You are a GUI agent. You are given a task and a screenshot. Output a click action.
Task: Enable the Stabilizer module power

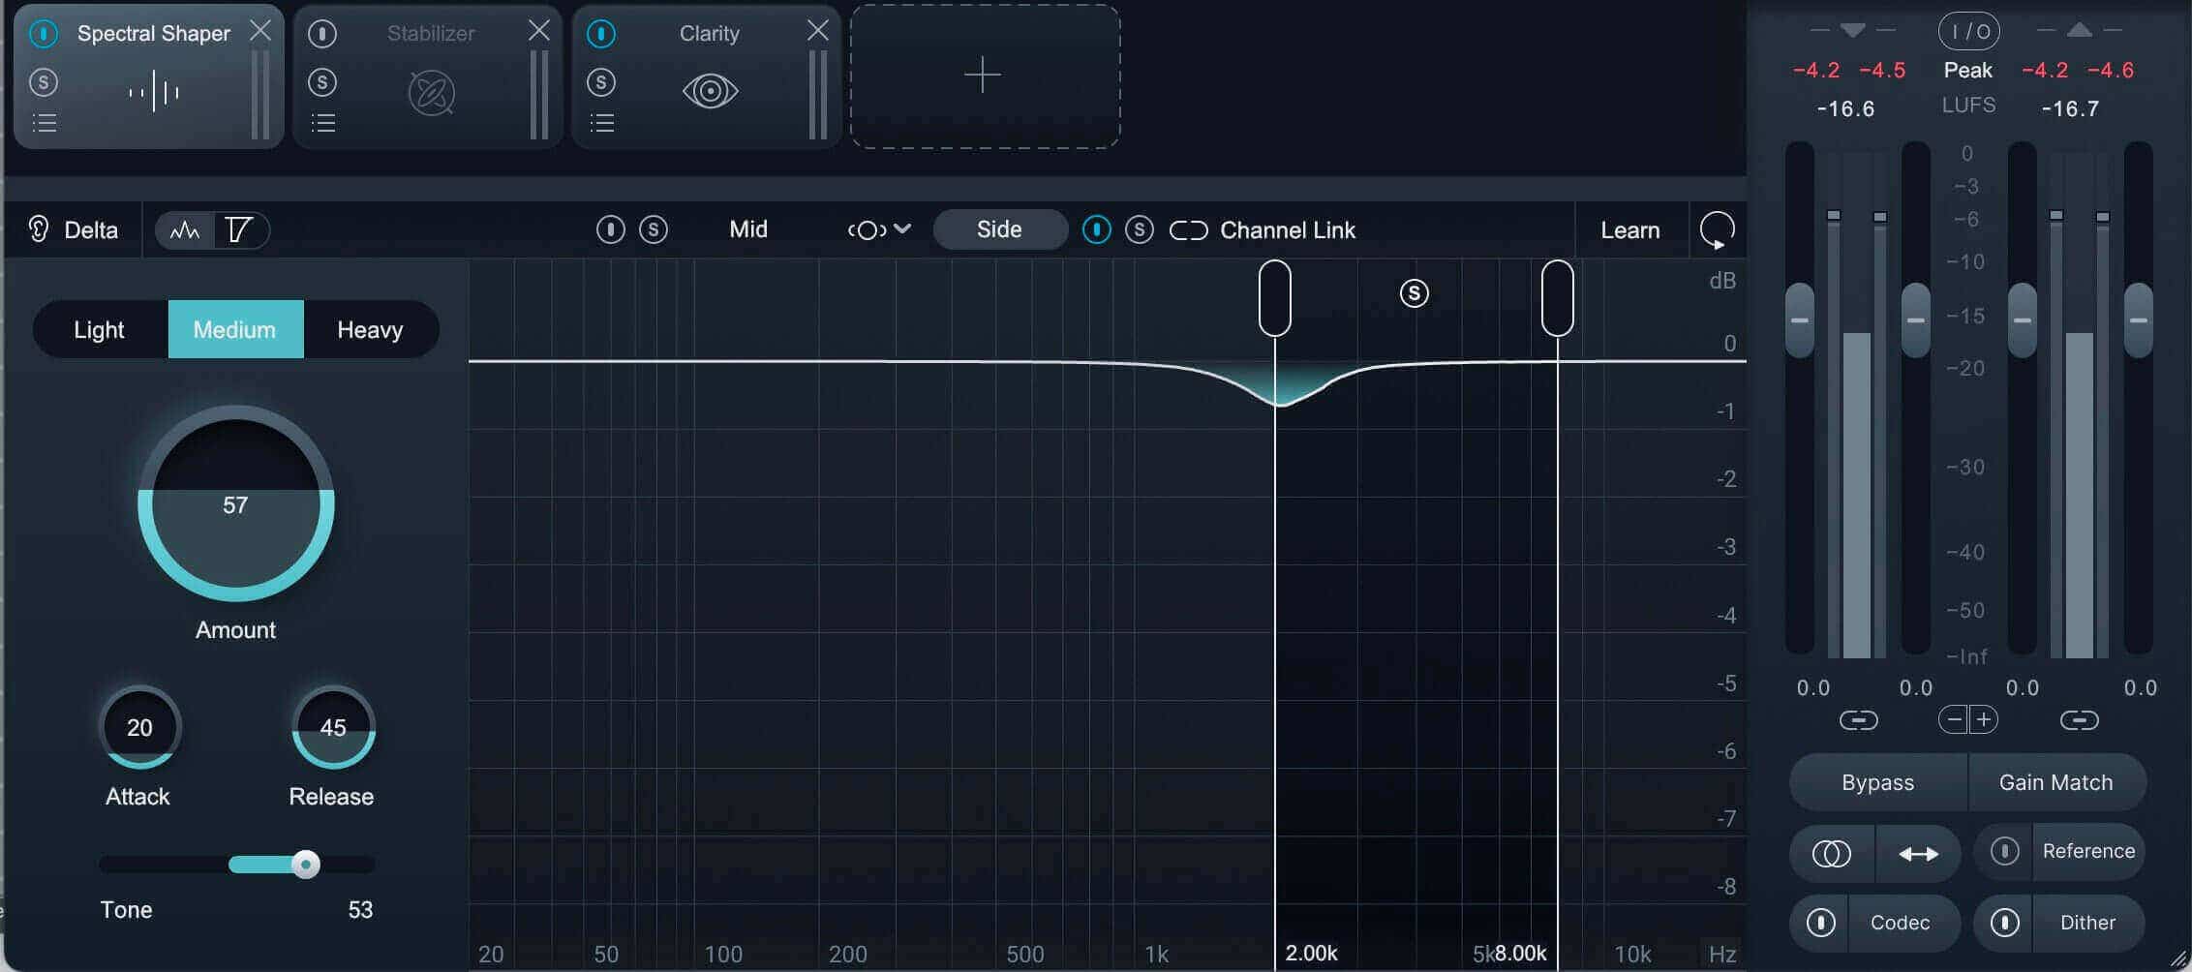click(322, 34)
